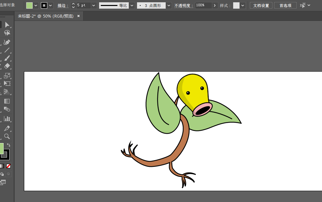The height and width of the screenshot is (202, 322).
Task: Choose the Line Segment tool
Action: [x=7, y=50]
